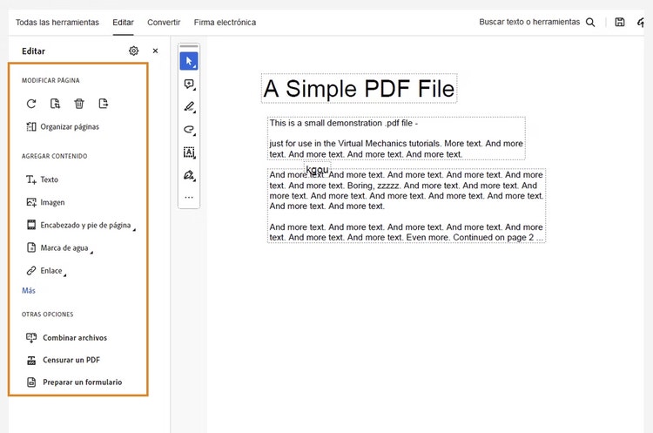Click the Buscar texto o herramientas search field
Viewport: 653px width, 433px height.
point(529,22)
